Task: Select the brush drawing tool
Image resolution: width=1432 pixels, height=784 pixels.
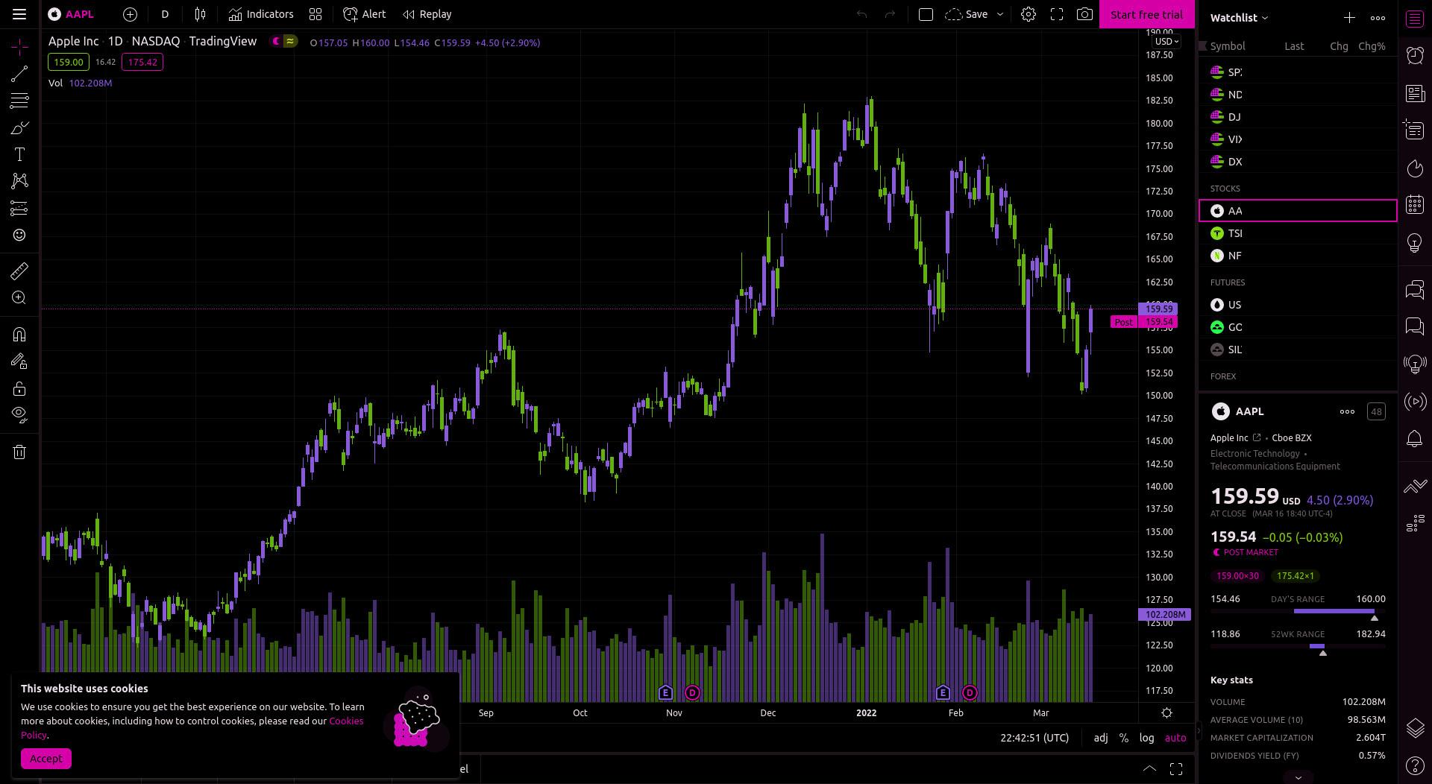Action: click(19, 128)
